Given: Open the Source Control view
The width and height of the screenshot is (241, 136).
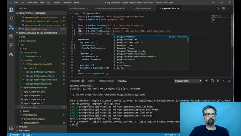Looking at the screenshot, I should point(11,28).
